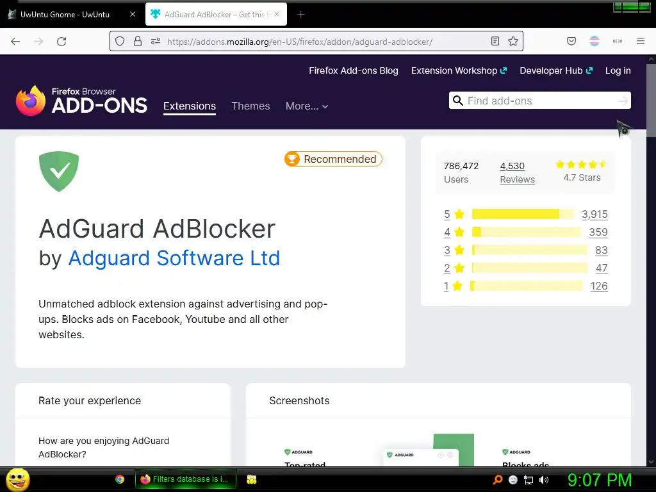Open the 3,915 five-star count link

click(594, 214)
